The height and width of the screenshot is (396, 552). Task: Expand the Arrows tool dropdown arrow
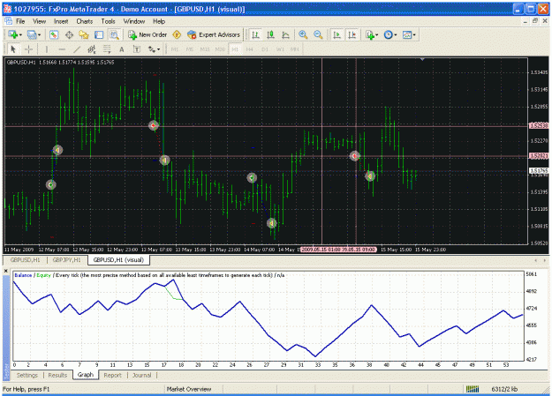(x=158, y=50)
